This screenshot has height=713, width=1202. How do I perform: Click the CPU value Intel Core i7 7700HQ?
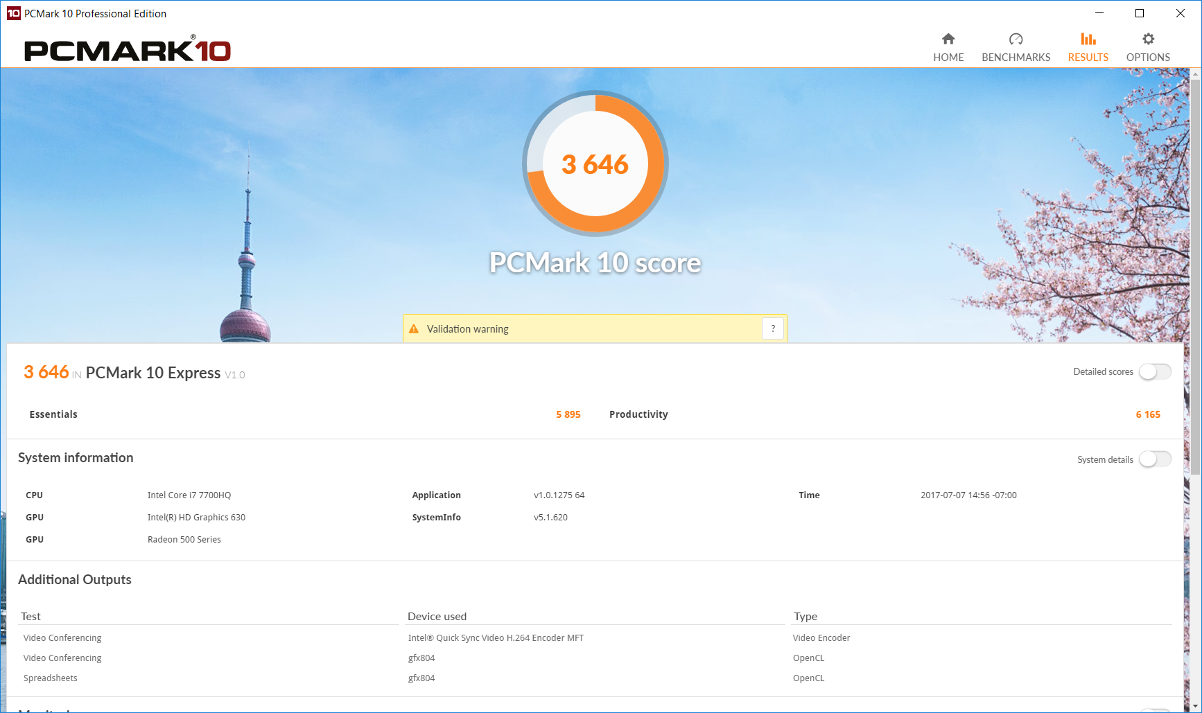pyautogui.click(x=189, y=495)
